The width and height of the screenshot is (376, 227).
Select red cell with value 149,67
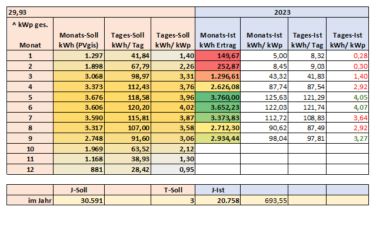[x=218, y=56]
